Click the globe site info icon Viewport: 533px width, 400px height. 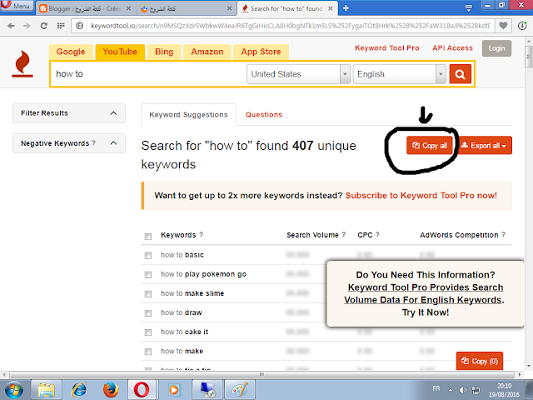(80, 26)
